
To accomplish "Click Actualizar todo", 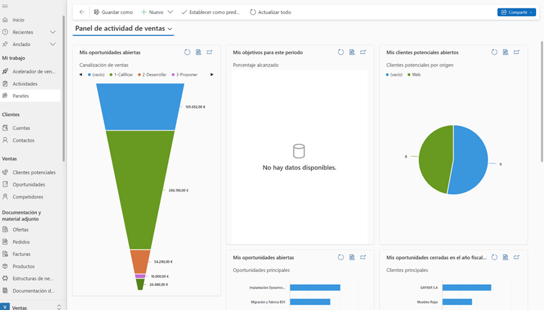I will [x=270, y=12].
